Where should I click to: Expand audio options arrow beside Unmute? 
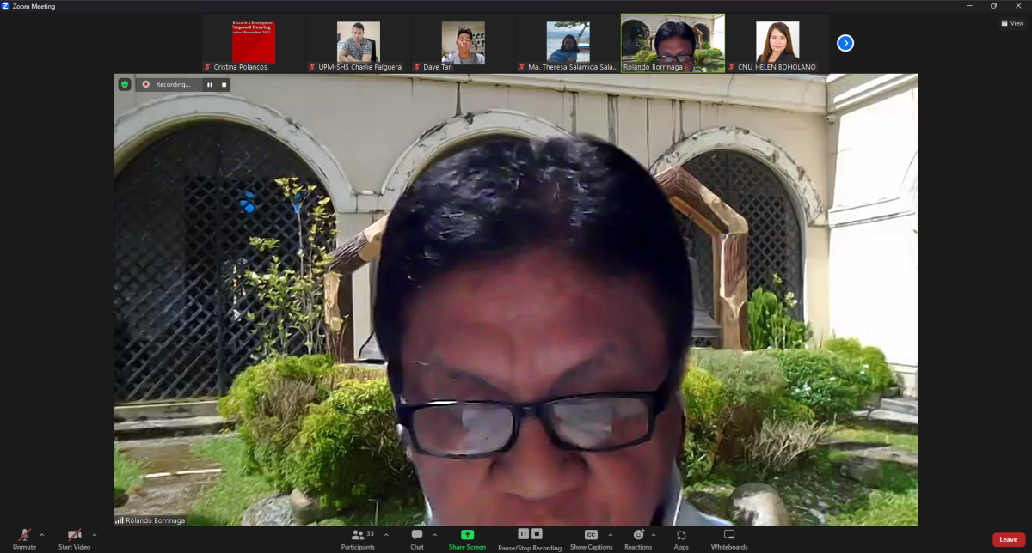(41, 534)
